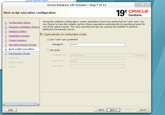Click the Root script execution step bullet
165x115 pixels.
click(6, 49)
